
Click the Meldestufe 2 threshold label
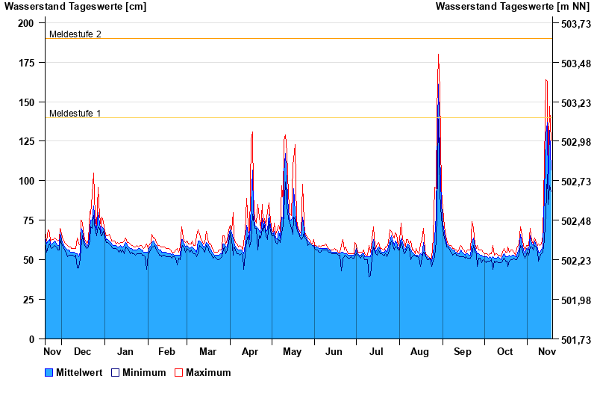click(x=75, y=34)
